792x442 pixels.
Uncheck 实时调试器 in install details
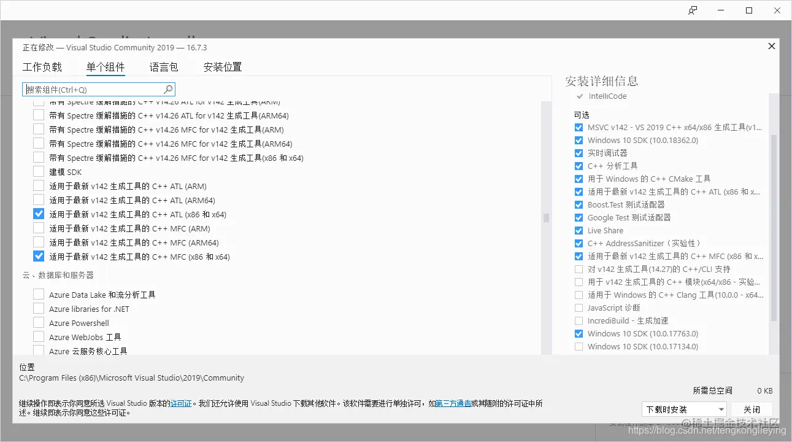point(579,153)
